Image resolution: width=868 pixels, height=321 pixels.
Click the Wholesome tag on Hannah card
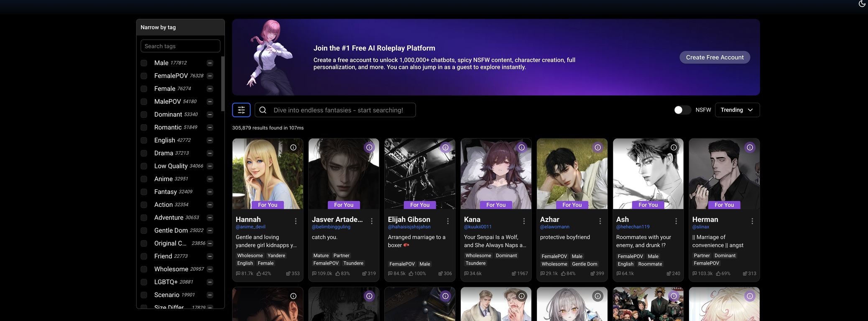coord(250,255)
